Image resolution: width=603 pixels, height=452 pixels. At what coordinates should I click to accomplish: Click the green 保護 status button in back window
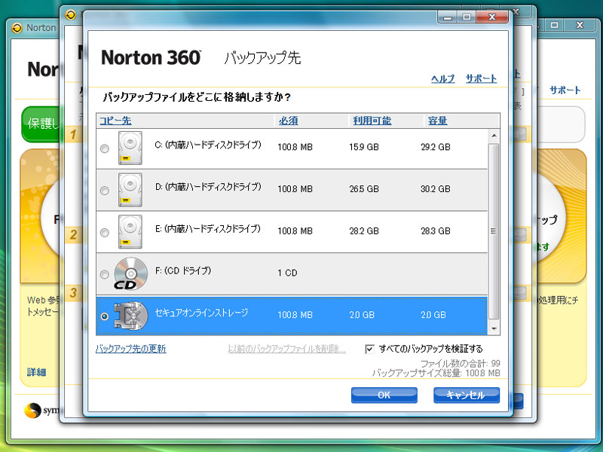coord(42,124)
